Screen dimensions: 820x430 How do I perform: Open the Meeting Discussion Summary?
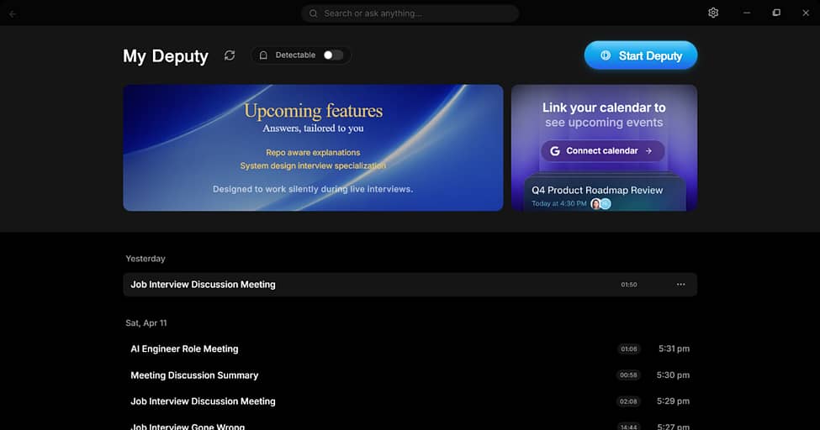click(x=410, y=375)
